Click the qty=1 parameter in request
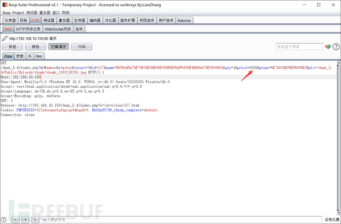Image resolution: width=341 pixels, height=224 pixels. click(230, 68)
